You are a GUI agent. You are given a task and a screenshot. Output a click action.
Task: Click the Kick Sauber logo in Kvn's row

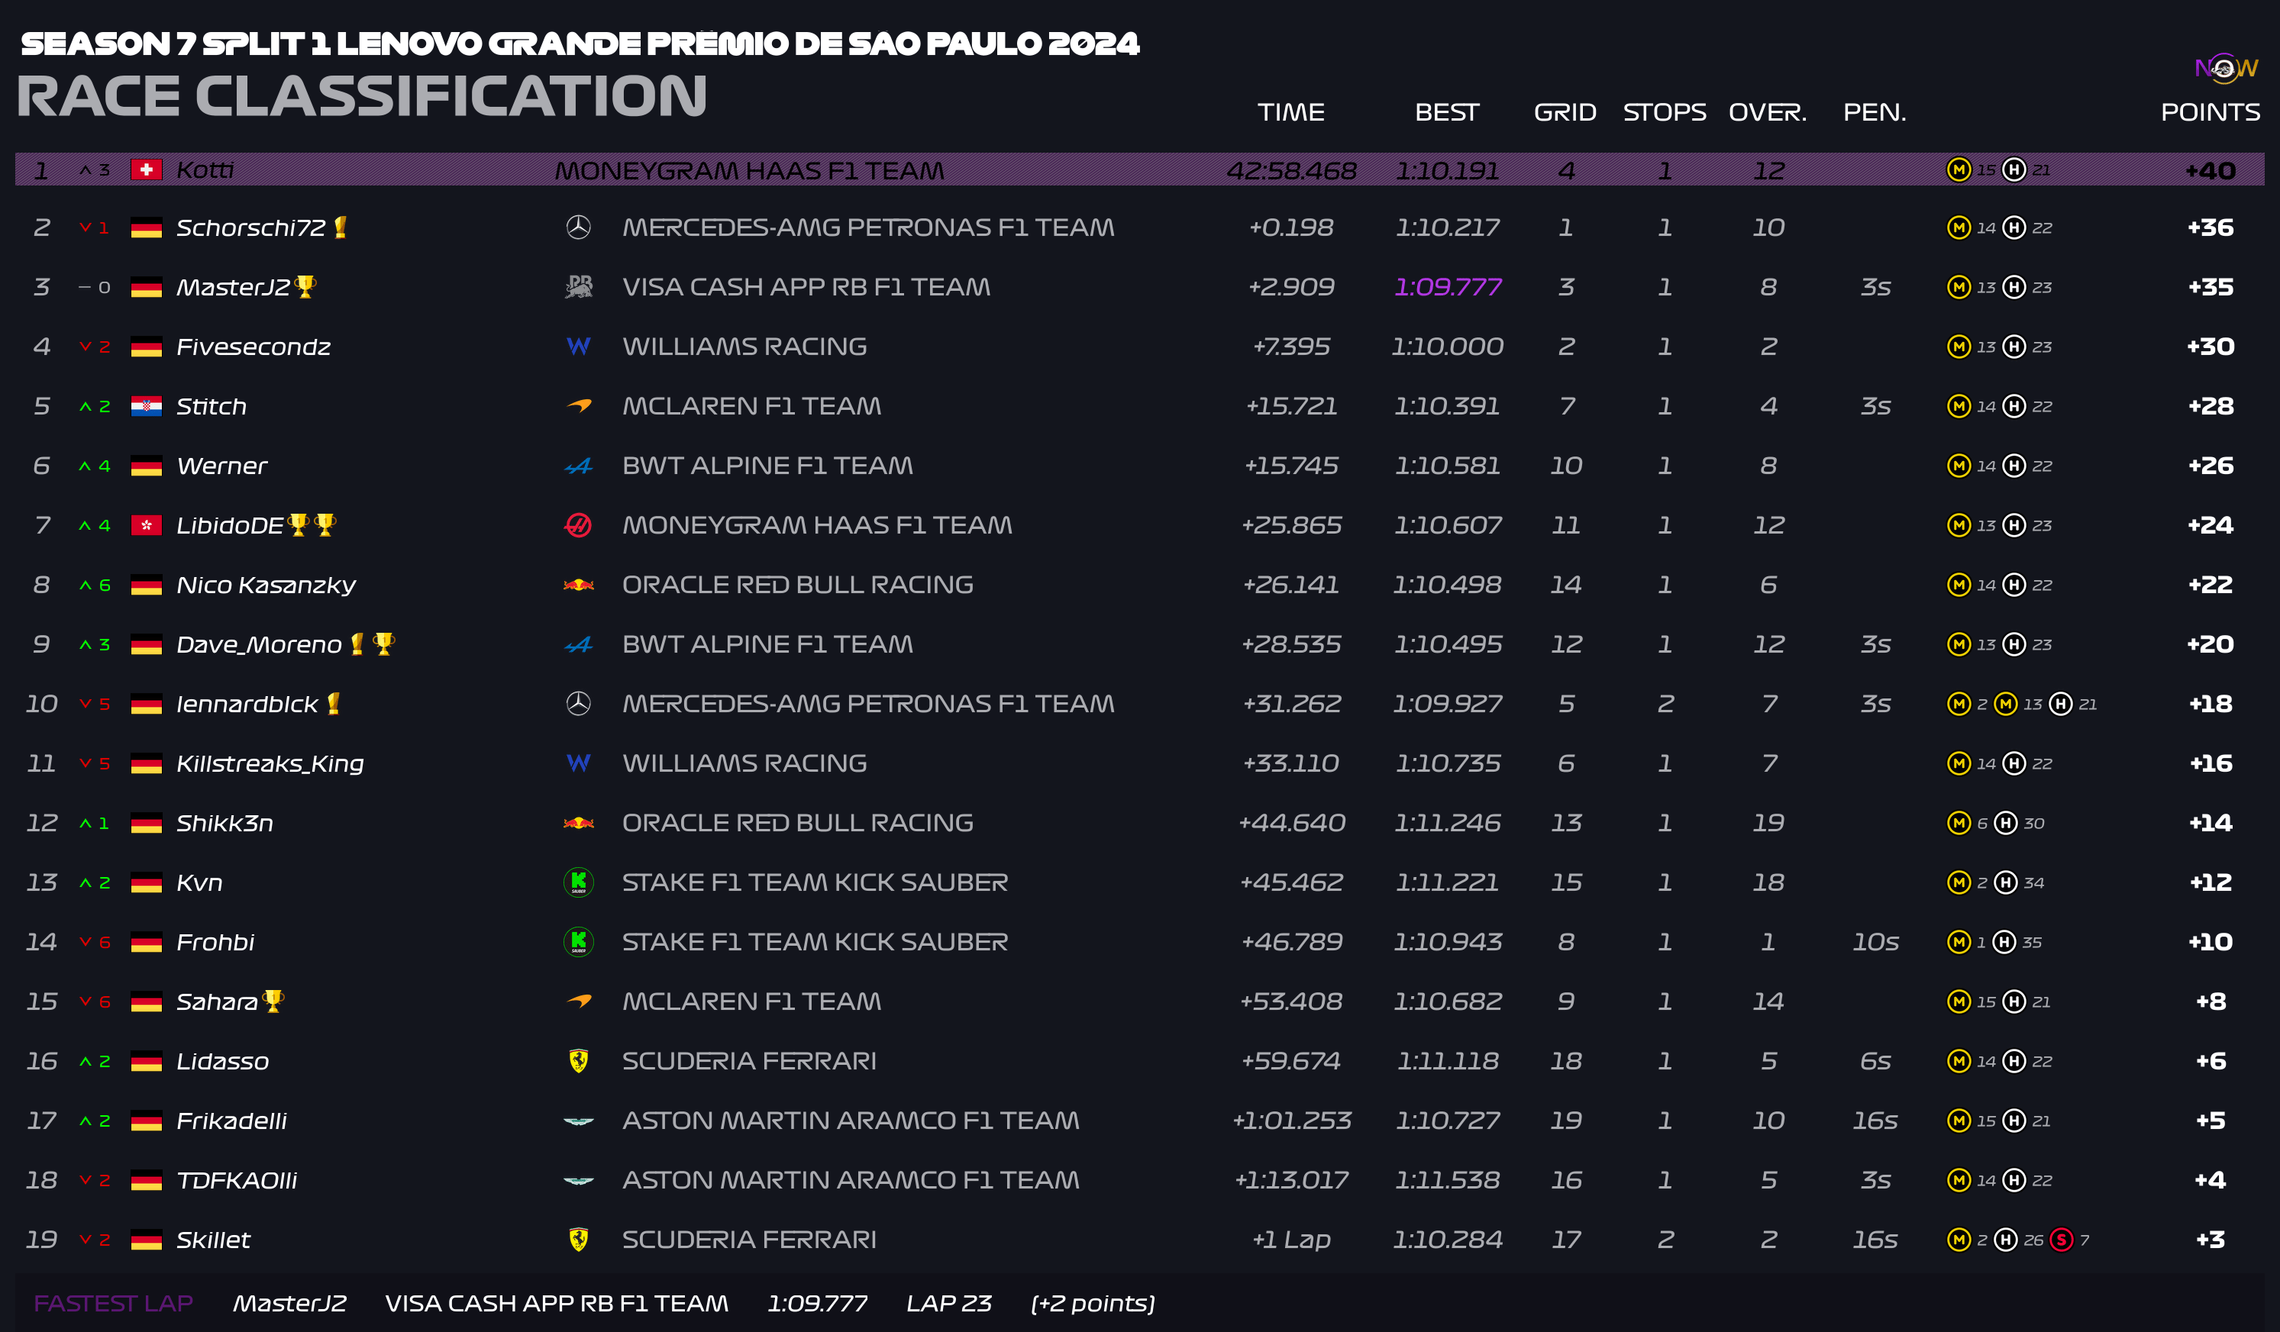point(578,882)
